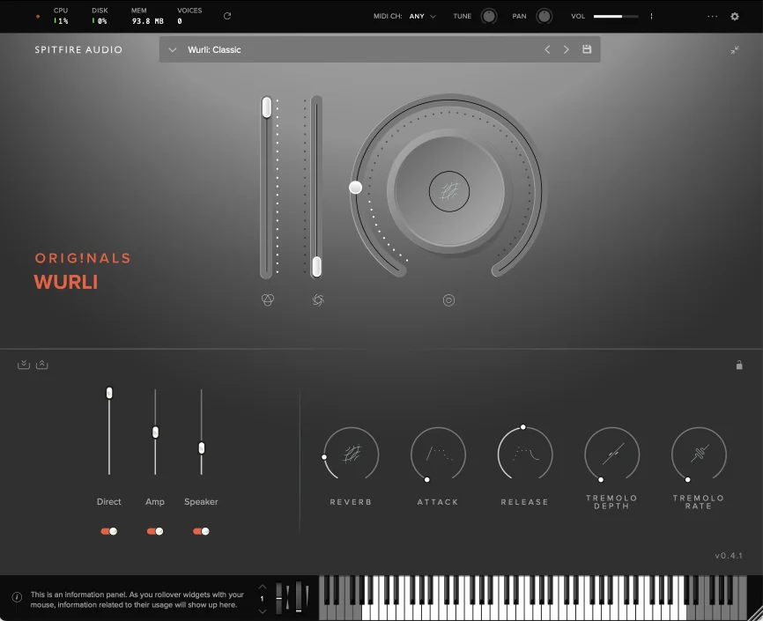Click the pitch wheel beside the keyboard
Viewport: 763px width, 621px height.
coord(278,597)
